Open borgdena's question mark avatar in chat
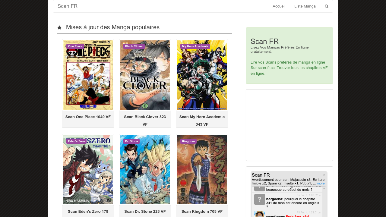This screenshot has height=217, width=386. [259, 200]
